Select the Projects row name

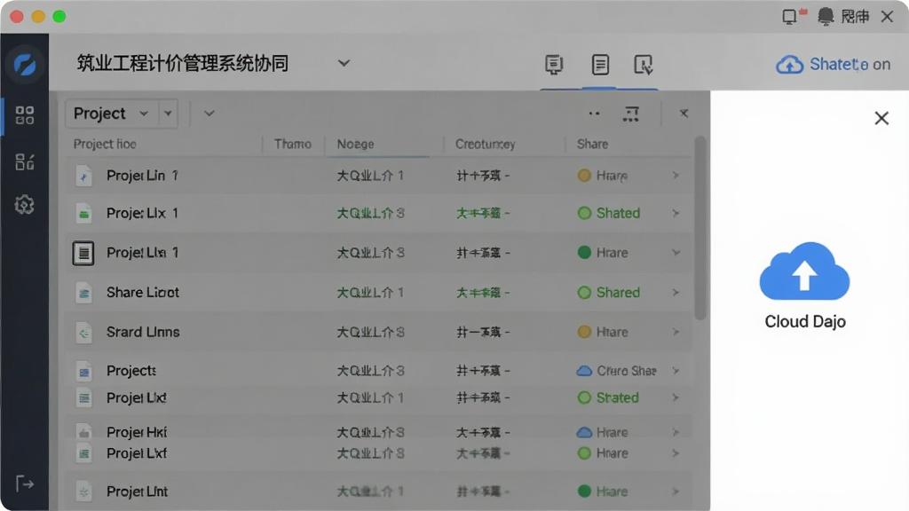click(131, 371)
